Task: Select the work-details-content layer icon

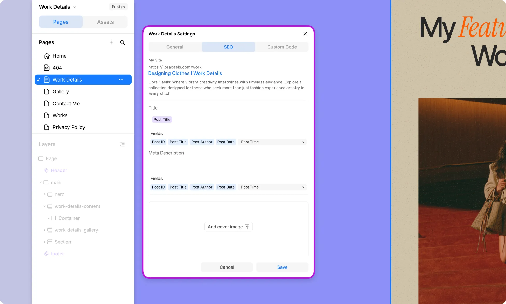Action: 50,206
